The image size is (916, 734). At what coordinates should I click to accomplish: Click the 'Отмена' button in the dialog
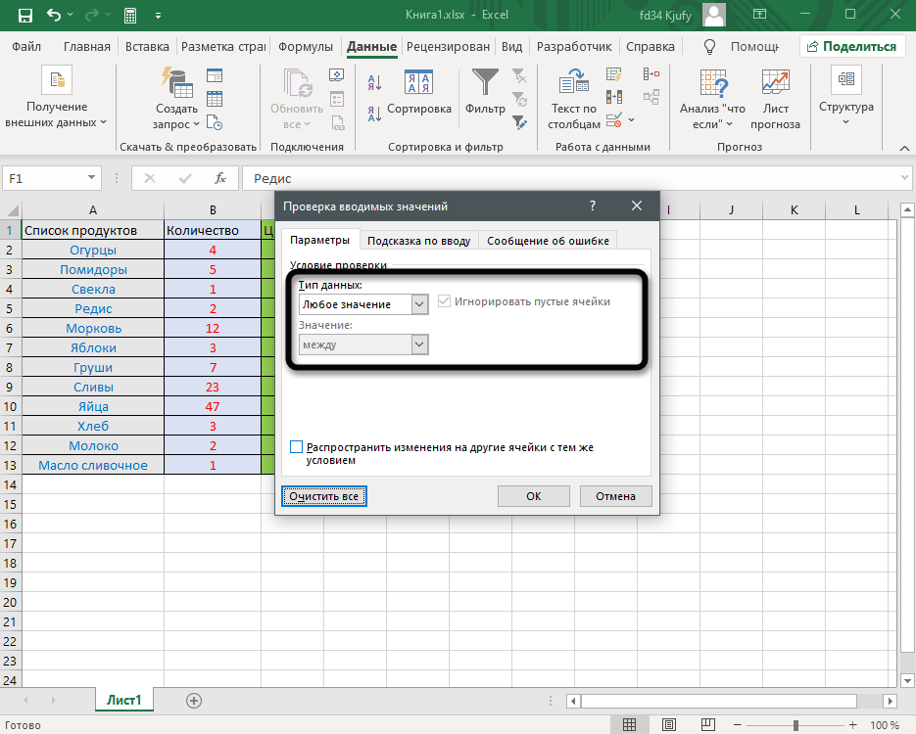615,496
